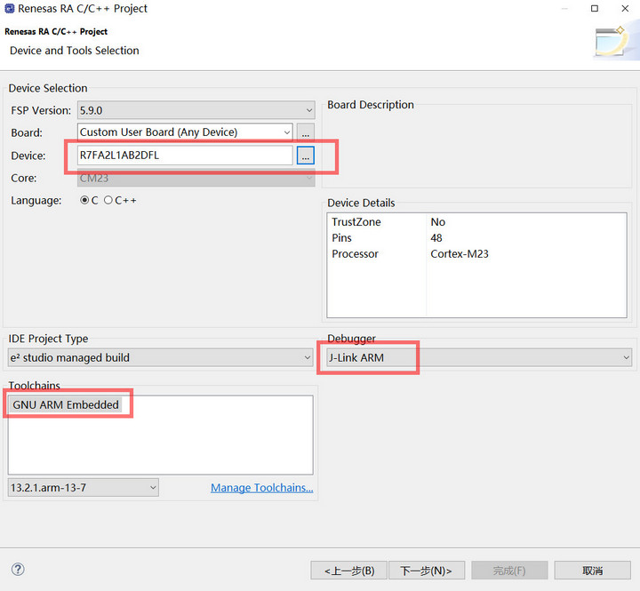Image resolution: width=640 pixels, height=591 pixels.
Task: Open the FSP Version 5.9.0 dropdown
Action: tap(196, 110)
